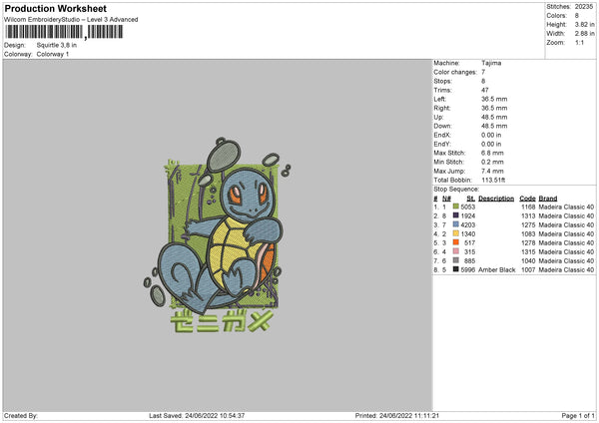Click the 'Page 1 of 1' footer text
This screenshot has height=423, width=599.
pos(578,415)
